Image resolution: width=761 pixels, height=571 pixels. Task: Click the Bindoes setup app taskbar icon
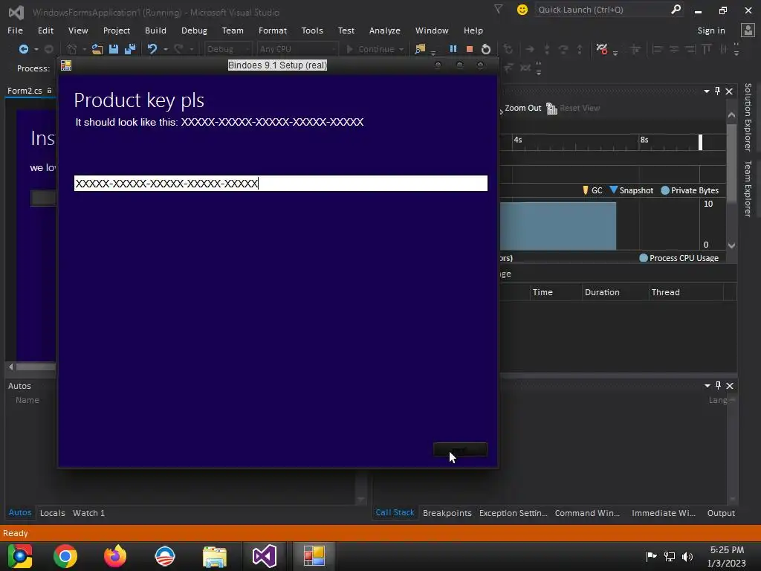(x=314, y=556)
